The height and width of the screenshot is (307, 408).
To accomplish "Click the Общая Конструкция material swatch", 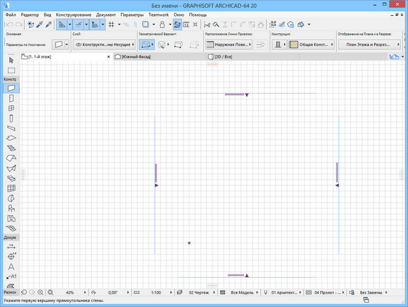I will (x=293, y=45).
